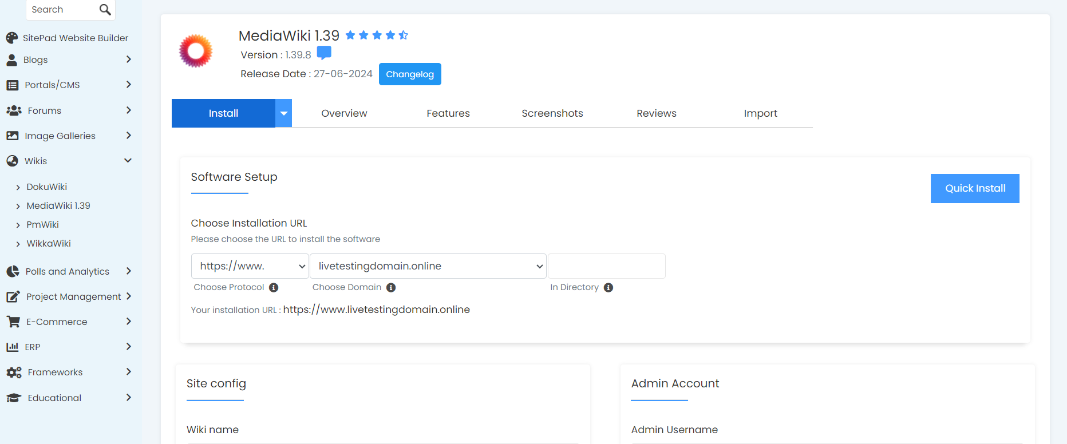Image resolution: width=1067 pixels, height=444 pixels.
Task: Click the release date 27-06-2024
Action: [x=343, y=74]
